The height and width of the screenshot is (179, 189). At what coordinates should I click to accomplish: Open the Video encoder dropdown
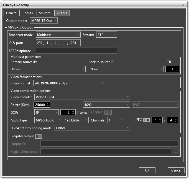tap(82, 97)
